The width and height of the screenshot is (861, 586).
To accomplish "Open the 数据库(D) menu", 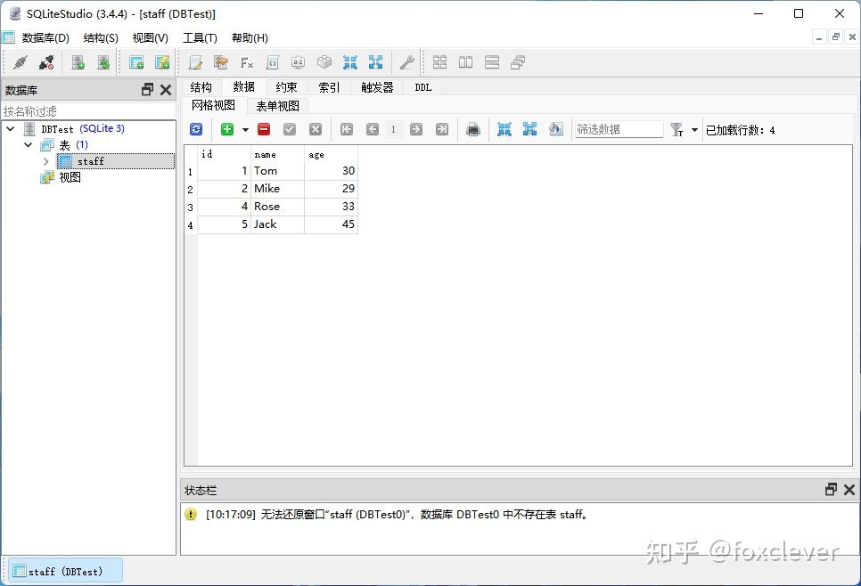I will 45,38.
